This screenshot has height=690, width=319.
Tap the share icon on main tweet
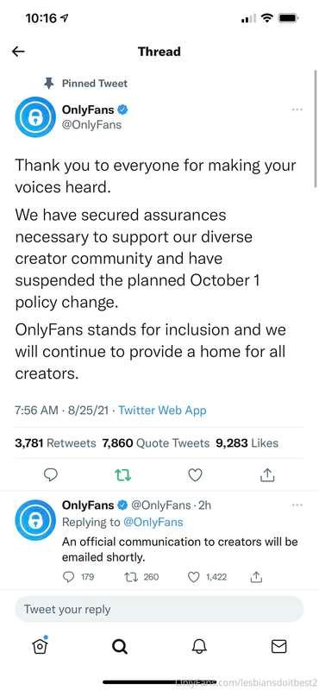[x=267, y=474]
